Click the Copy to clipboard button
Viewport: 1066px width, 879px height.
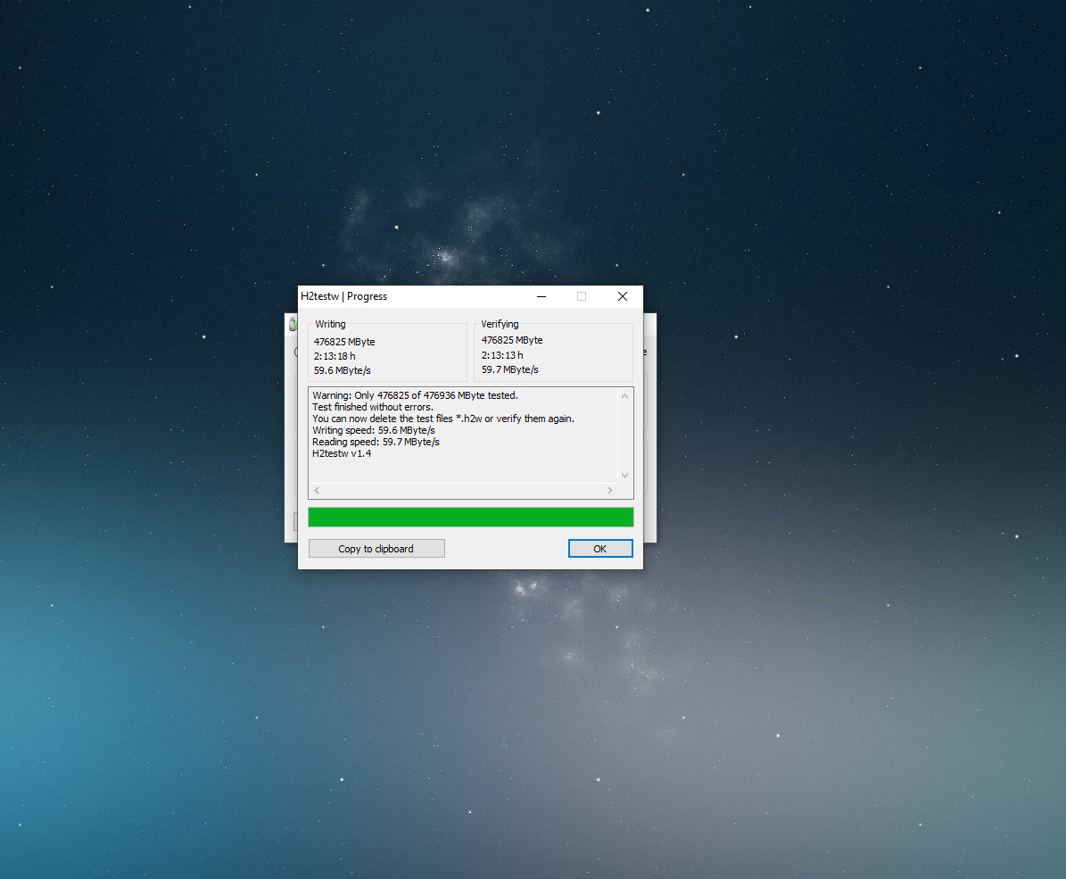pos(376,548)
